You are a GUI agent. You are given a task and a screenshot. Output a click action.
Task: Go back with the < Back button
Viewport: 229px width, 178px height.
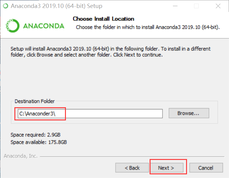(132, 168)
